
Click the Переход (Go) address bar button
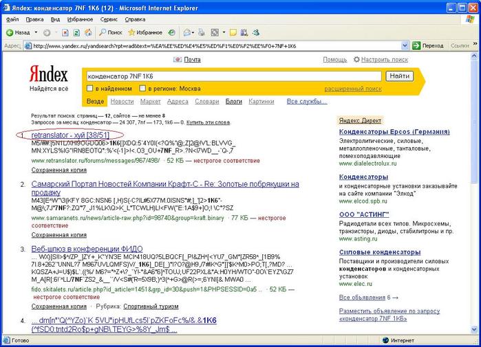pyautogui.click(x=427, y=45)
